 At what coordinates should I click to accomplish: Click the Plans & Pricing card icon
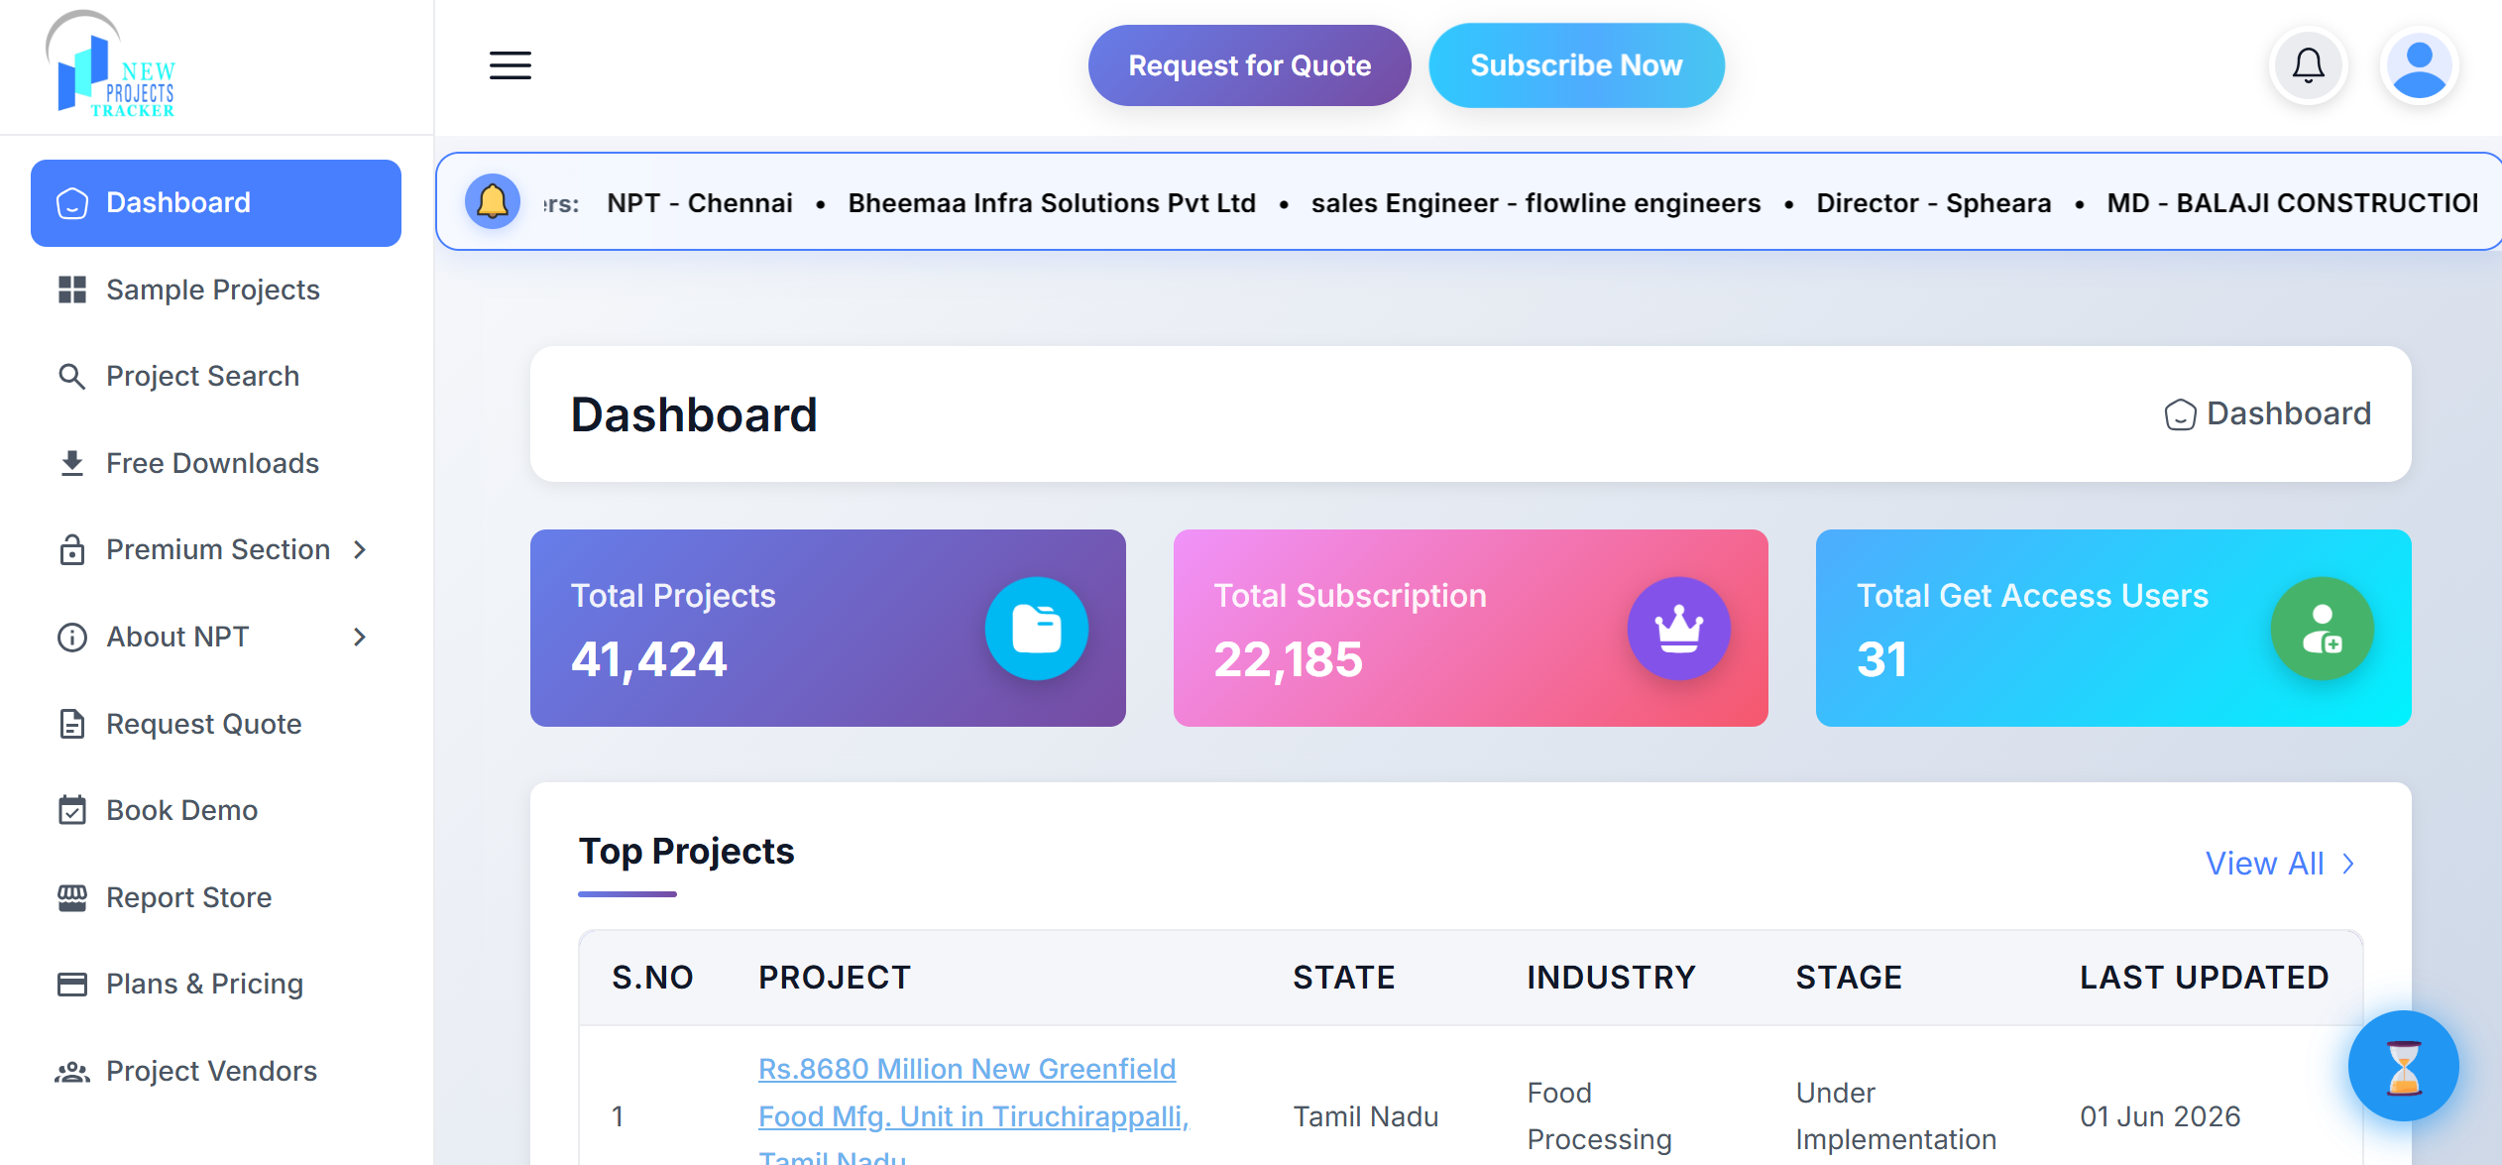71,984
